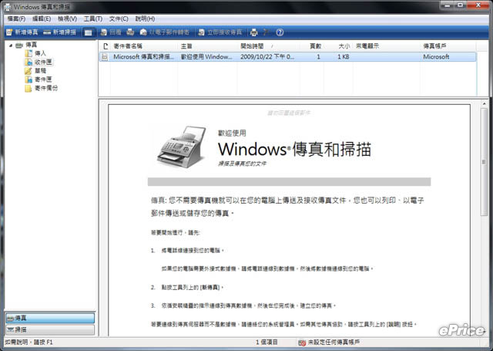The height and width of the screenshot is (351, 493).
Task: Sort by the 大小 column header
Action: pyautogui.click(x=338, y=46)
